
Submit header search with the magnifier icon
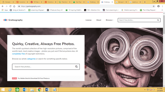[158, 20]
